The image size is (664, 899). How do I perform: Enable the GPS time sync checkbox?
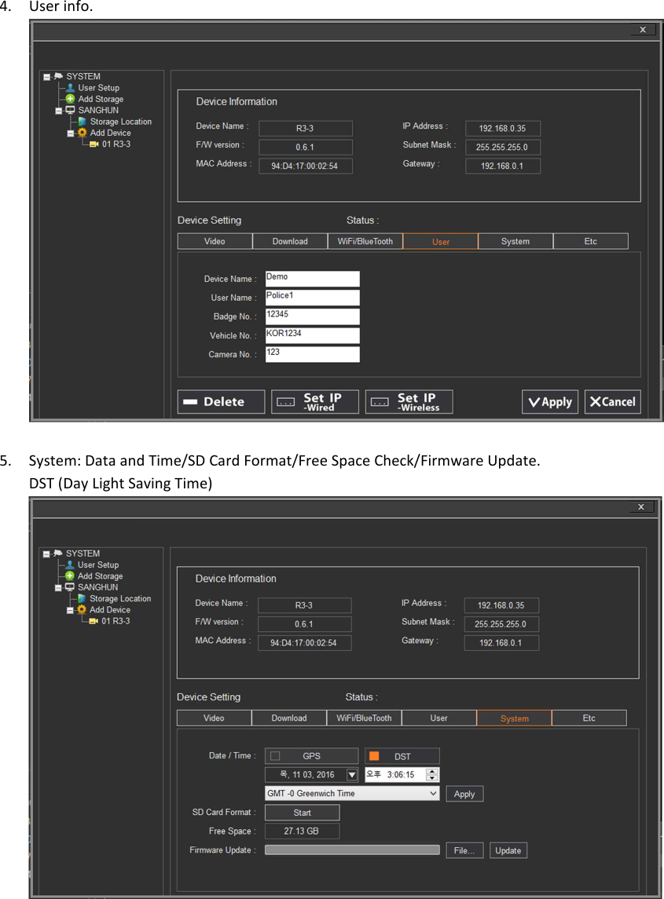276,755
